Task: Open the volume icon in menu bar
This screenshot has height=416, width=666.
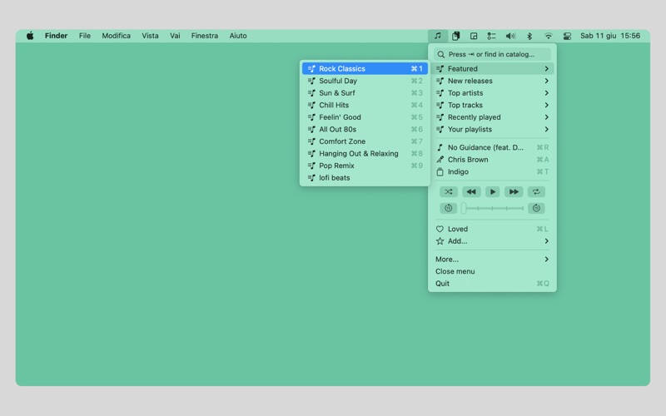Action: pyautogui.click(x=510, y=36)
